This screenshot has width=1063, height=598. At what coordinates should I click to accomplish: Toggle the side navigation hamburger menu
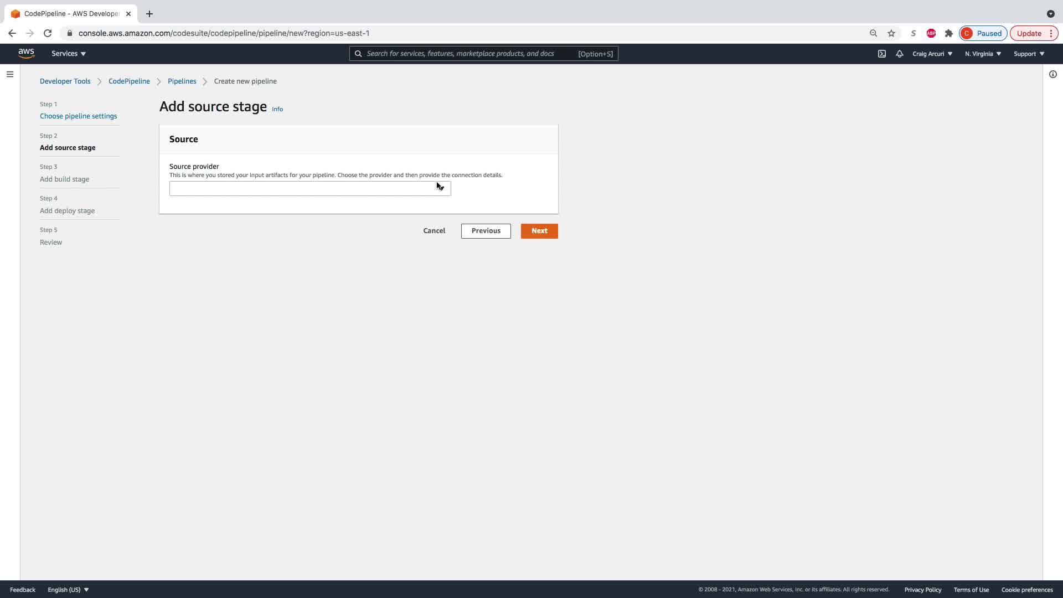tap(10, 74)
